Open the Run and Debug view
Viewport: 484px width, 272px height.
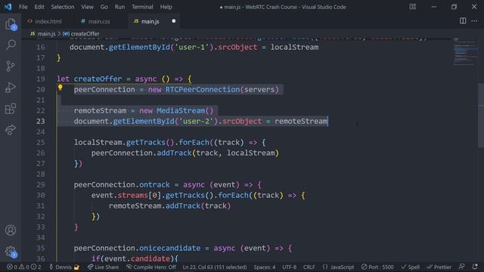[11, 88]
